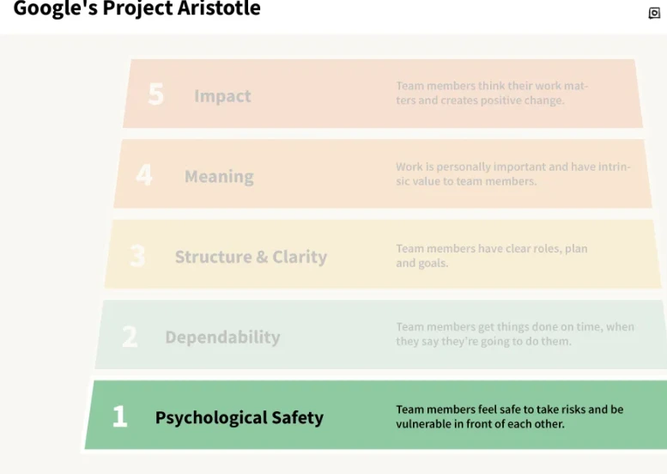Click the 'Work is personally important' description

pos(513,173)
